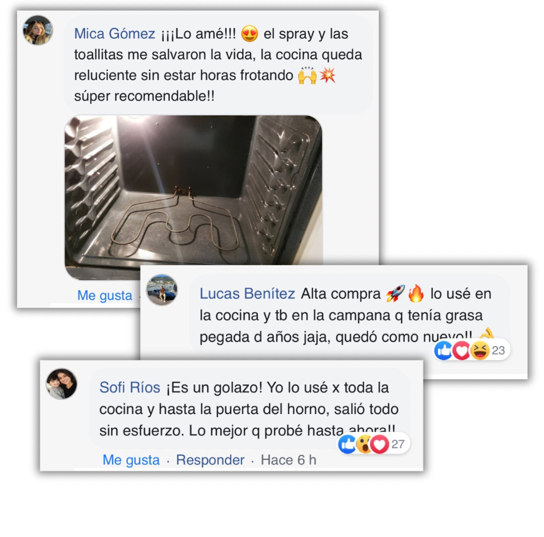This screenshot has width=544, height=537.
Task: Click Responder under Sofi's comment
Action: click(210, 460)
